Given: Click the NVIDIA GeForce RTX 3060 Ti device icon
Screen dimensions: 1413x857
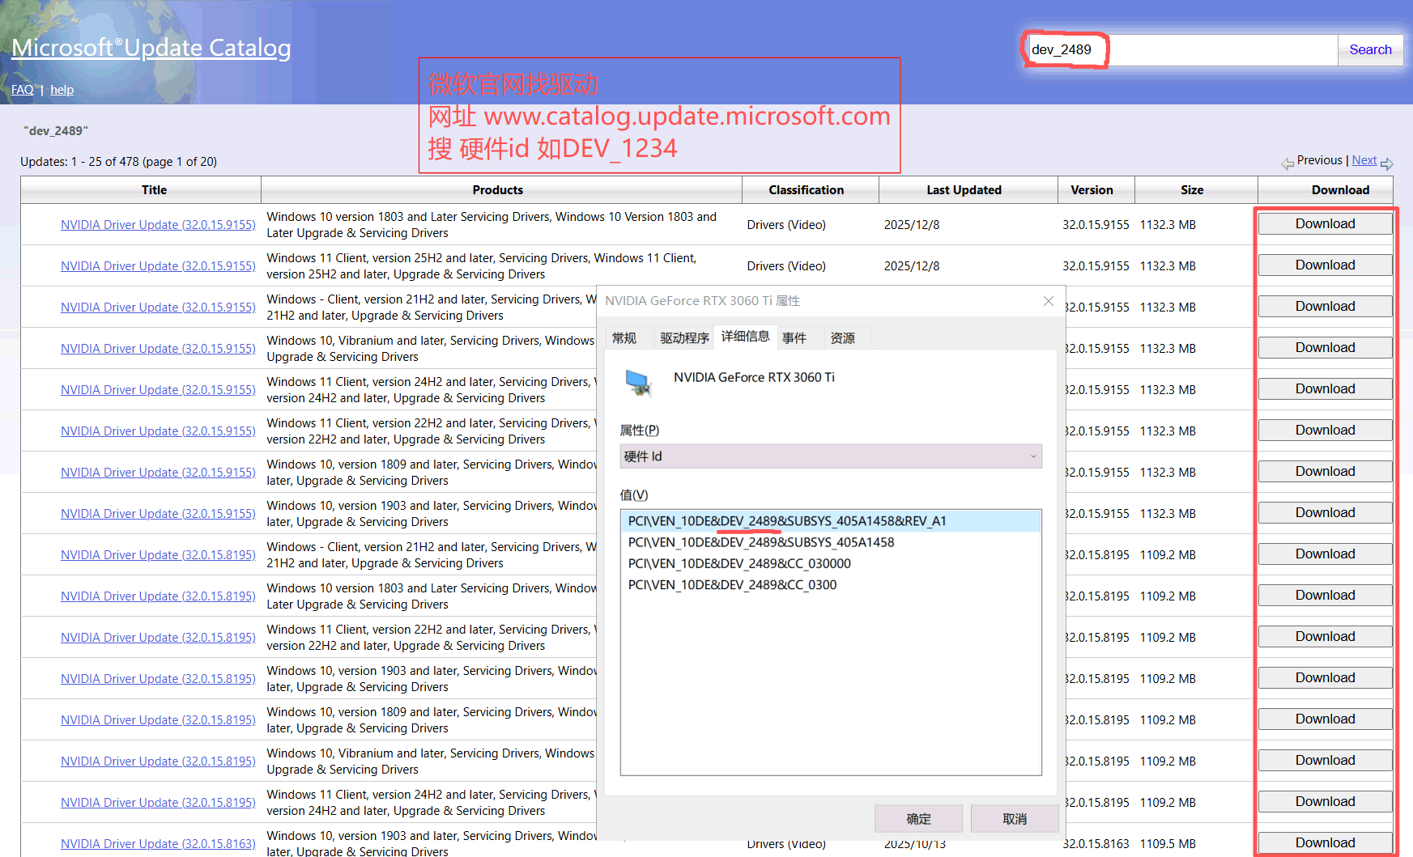Looking at the screenshot, I should click(x=638, y=382).
